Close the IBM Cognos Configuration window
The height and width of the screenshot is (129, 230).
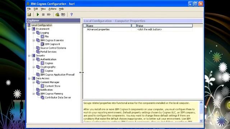click(x=201, y=4)
